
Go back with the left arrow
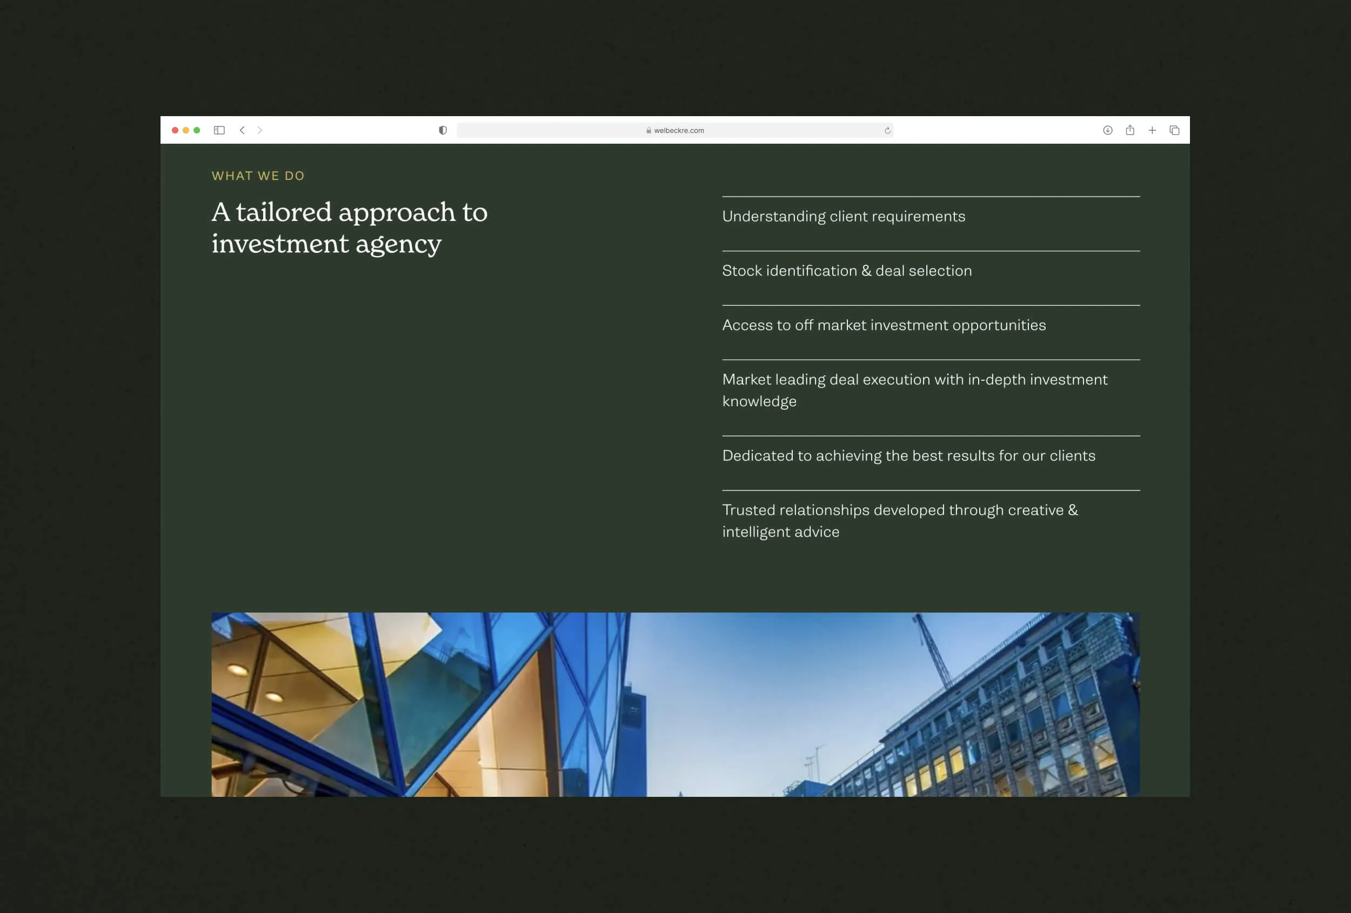242,130
